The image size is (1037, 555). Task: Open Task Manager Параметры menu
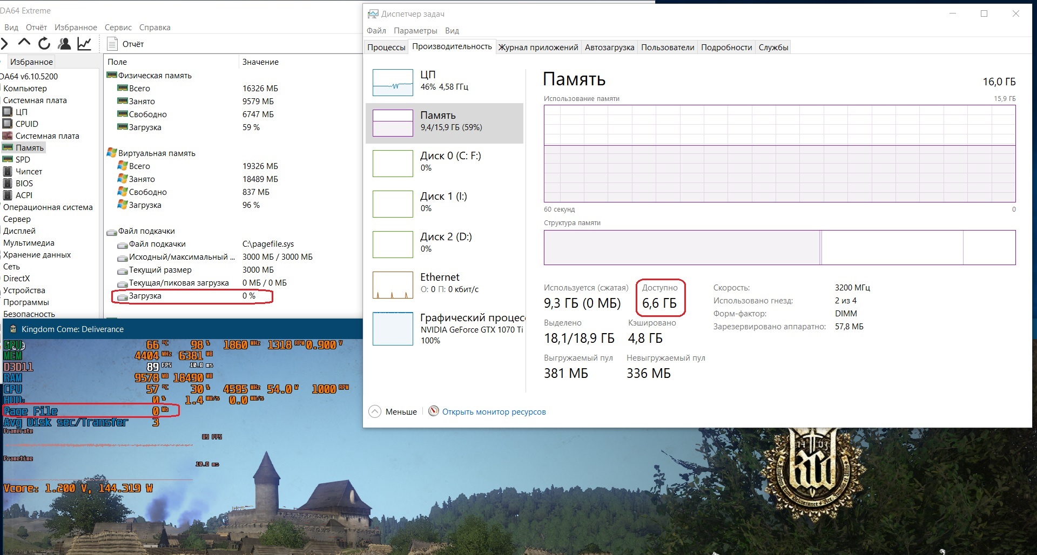click(x=415, y=30)
